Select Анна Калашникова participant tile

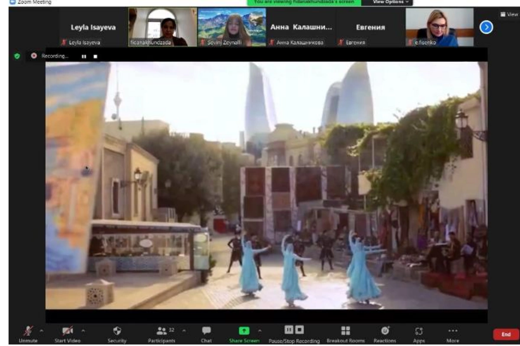coord(301,27)
